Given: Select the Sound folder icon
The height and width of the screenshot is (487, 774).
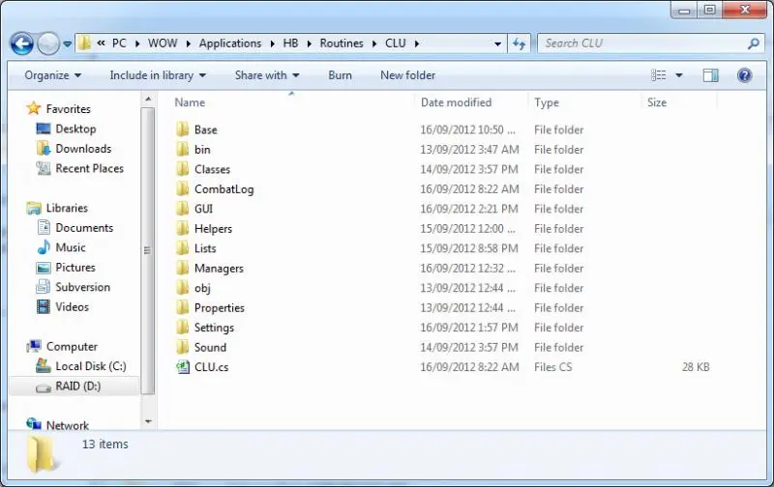Looking at the screenshot, I should pyautogui.click(x=183, y=347).
